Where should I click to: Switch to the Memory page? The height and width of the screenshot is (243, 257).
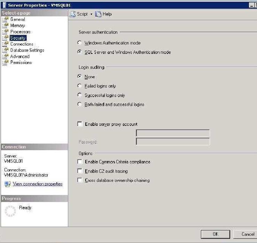pyautogui.click(x=18, y=25)
